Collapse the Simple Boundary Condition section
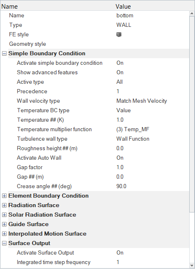This screenshot has width=195, height=269. click(4, 54)
